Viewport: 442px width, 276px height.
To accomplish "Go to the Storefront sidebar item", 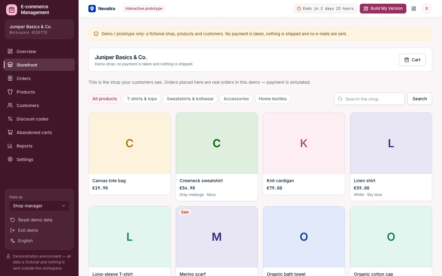I will pyautogui.click(x=39, y=65).
